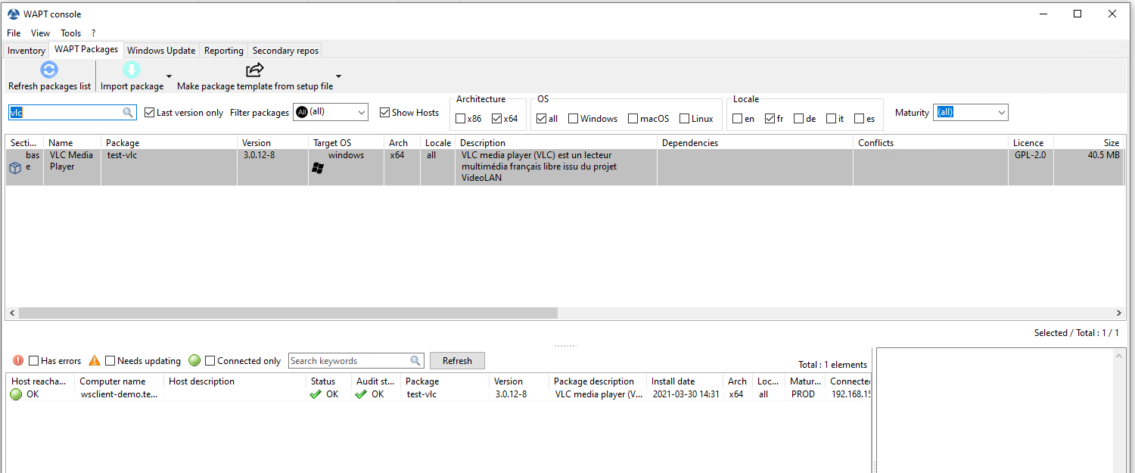Screen dimensions: 1135x473
Task: Enable the x86 architecture checkbox
Action: click(x=460, y=119)
